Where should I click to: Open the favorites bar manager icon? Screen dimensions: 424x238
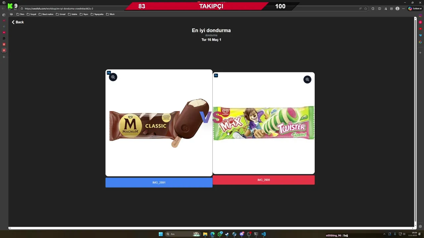tap(11, 14)
